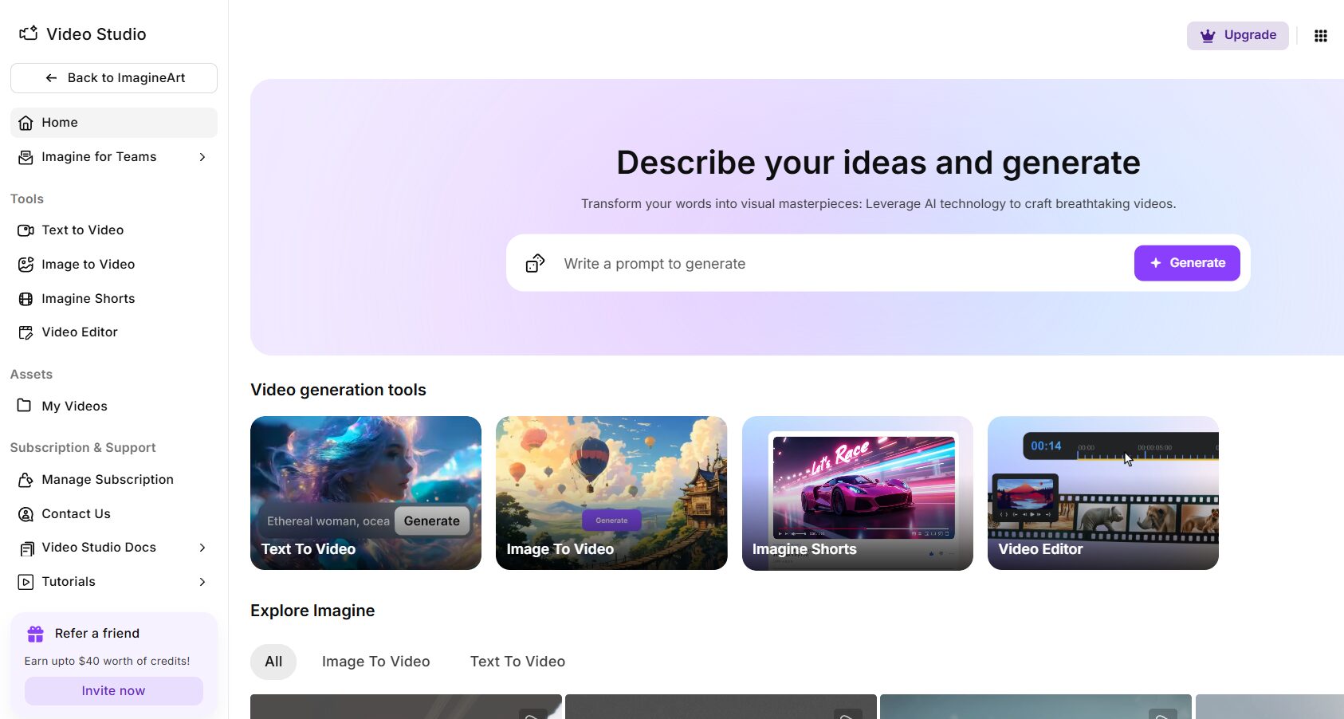This screenshot has width=1344, height=719.
Task: Expand Imagine for Teams chevron
Action: click(x=202, y=157)
